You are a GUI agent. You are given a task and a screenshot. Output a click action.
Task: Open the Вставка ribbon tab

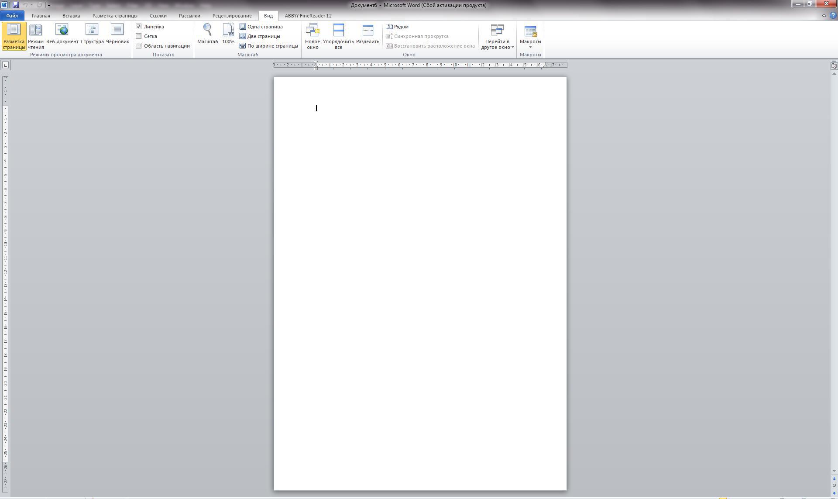click(71, 16)
